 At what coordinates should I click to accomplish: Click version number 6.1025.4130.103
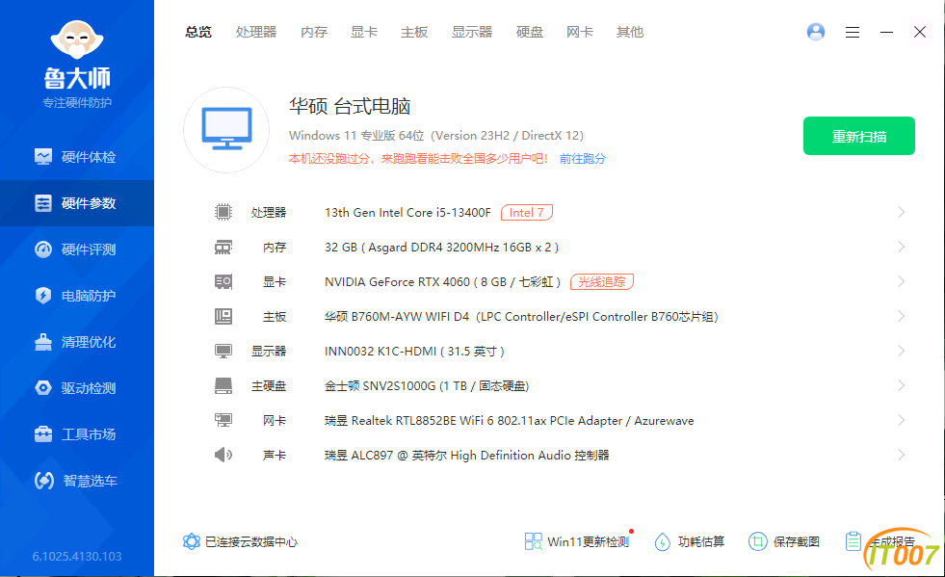pyautogui.click(x=77, y=556)
